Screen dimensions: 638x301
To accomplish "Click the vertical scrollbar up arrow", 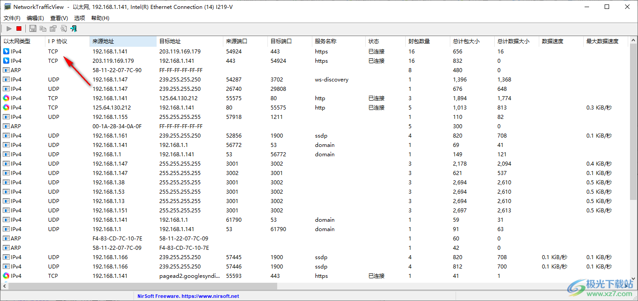I will [634, 40].
